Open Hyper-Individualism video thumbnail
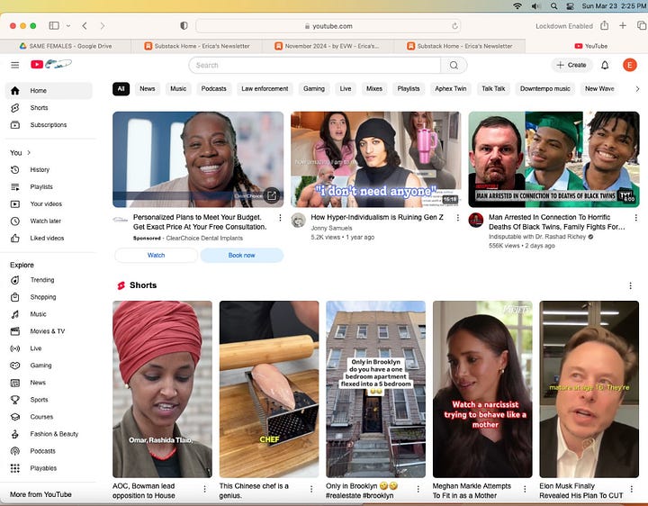648x506 pixels. click(x=375, y=159)
